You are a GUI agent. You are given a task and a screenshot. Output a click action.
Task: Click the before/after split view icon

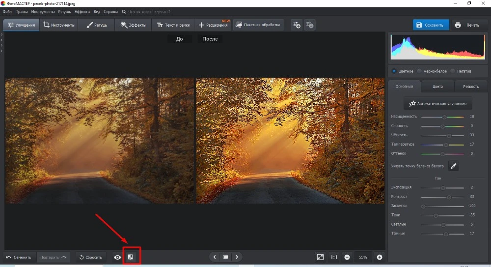tap(131, 257)
